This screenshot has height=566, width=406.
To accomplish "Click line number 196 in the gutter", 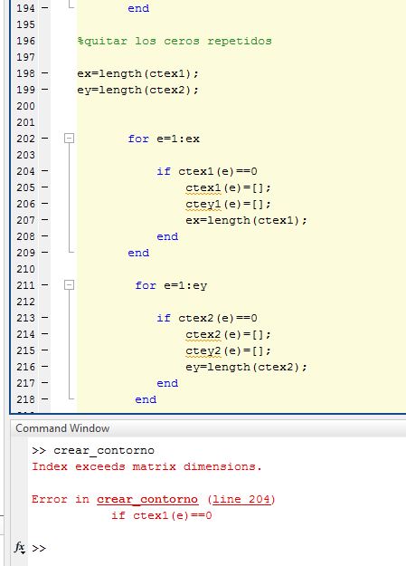I will point(25,41).
